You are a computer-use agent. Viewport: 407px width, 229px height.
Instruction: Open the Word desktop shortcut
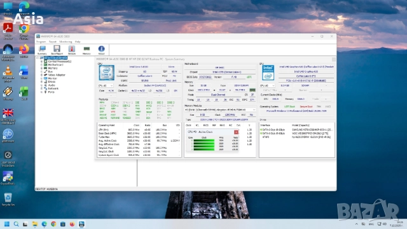24,72
